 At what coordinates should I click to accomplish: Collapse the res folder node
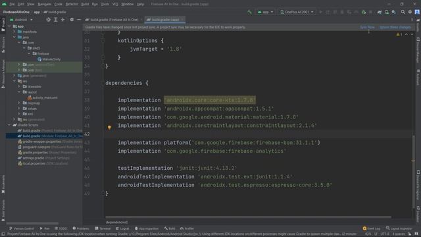(14, 81)
